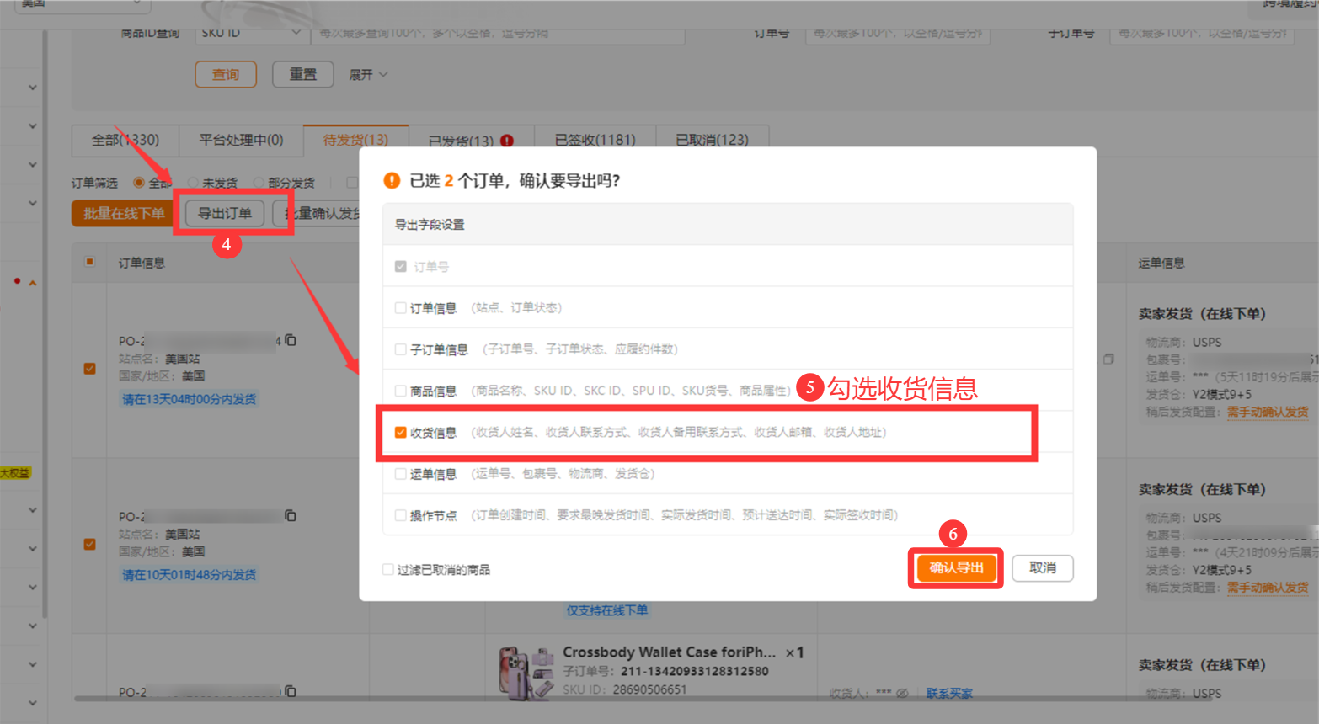Screen dimensions: 1319x724
Task: Switch to the 已签收(1181) tab
Action: pyautogui.click(x=595, y=140)
